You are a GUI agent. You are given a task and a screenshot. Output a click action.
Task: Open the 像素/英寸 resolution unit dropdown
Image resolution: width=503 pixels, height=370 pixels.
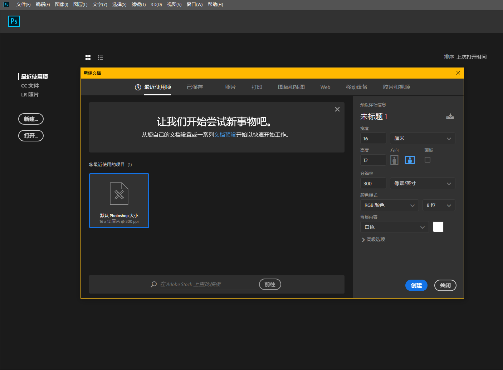pos(423,184)
